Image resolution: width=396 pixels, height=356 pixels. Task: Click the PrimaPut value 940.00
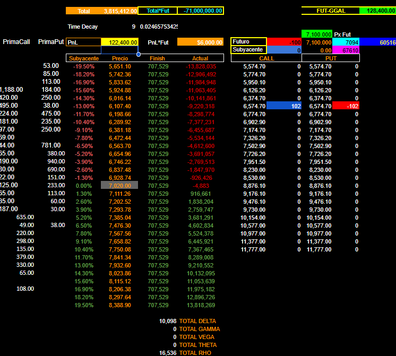[56, 161]
